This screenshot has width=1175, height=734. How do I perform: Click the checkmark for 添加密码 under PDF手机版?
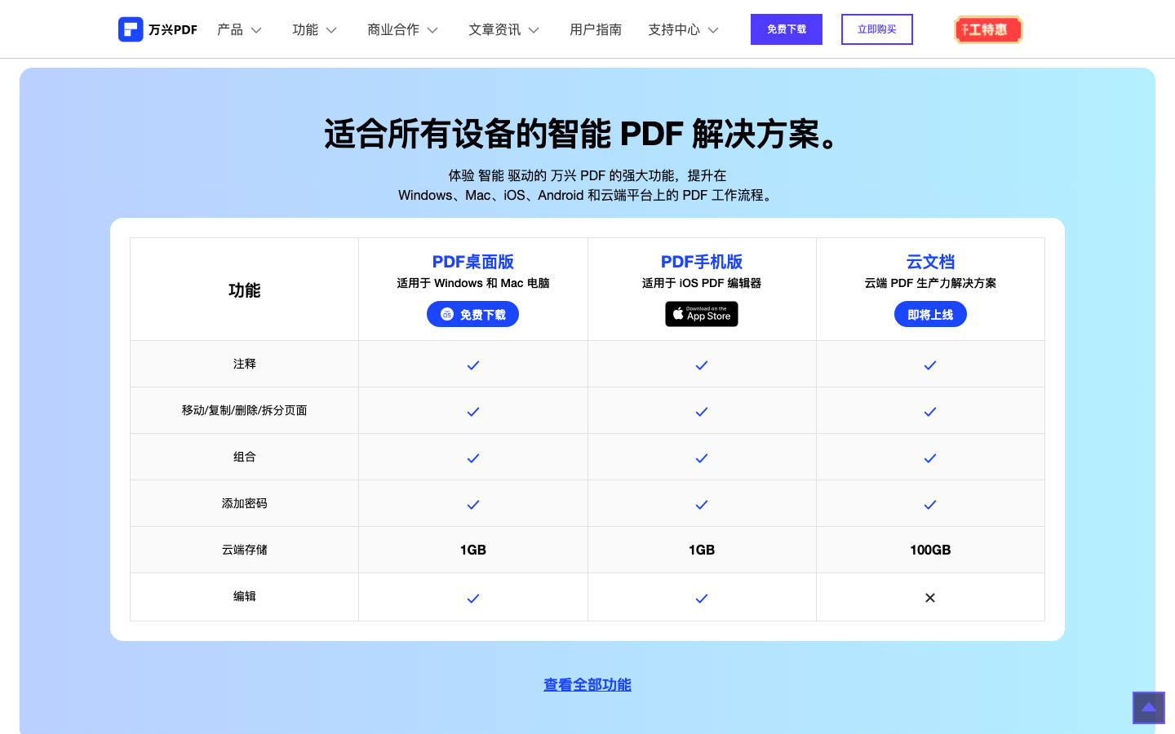point(702,505)
